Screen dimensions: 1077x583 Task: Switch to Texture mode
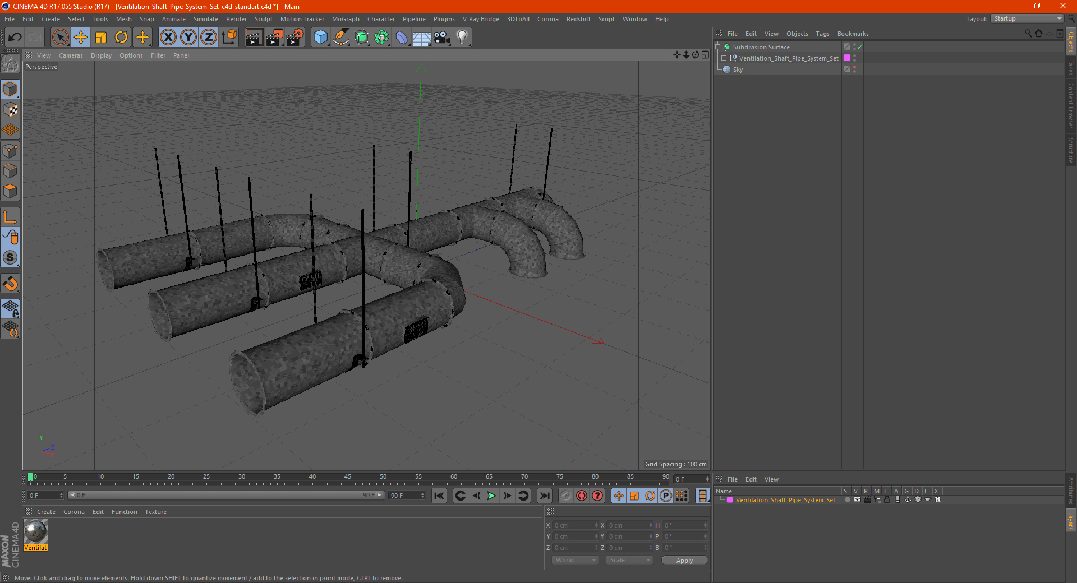[x=10, y=110]
